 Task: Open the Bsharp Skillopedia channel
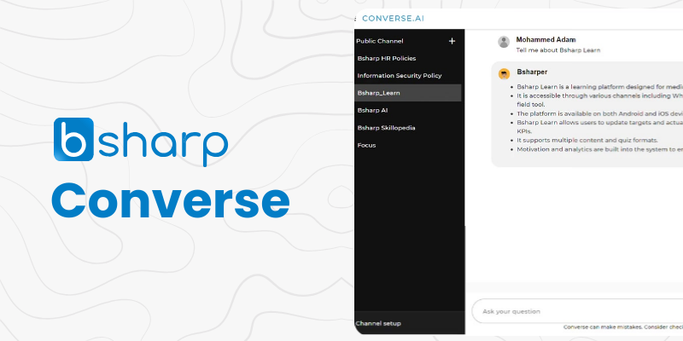387,127
